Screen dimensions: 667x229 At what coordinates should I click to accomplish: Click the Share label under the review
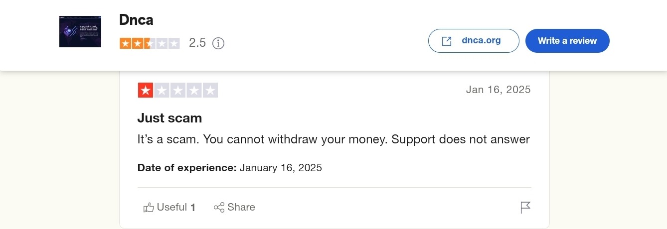[241, 208]
